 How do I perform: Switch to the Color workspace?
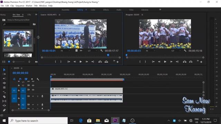[x=93, y=10]
